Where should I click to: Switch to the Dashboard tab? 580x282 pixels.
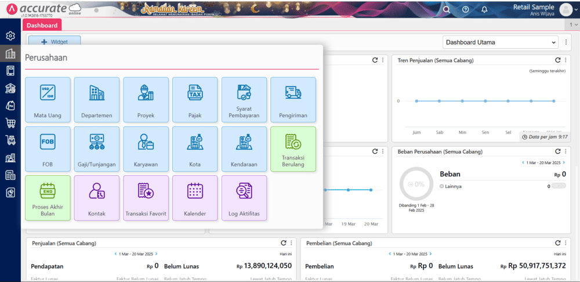[x=42, y=25]
